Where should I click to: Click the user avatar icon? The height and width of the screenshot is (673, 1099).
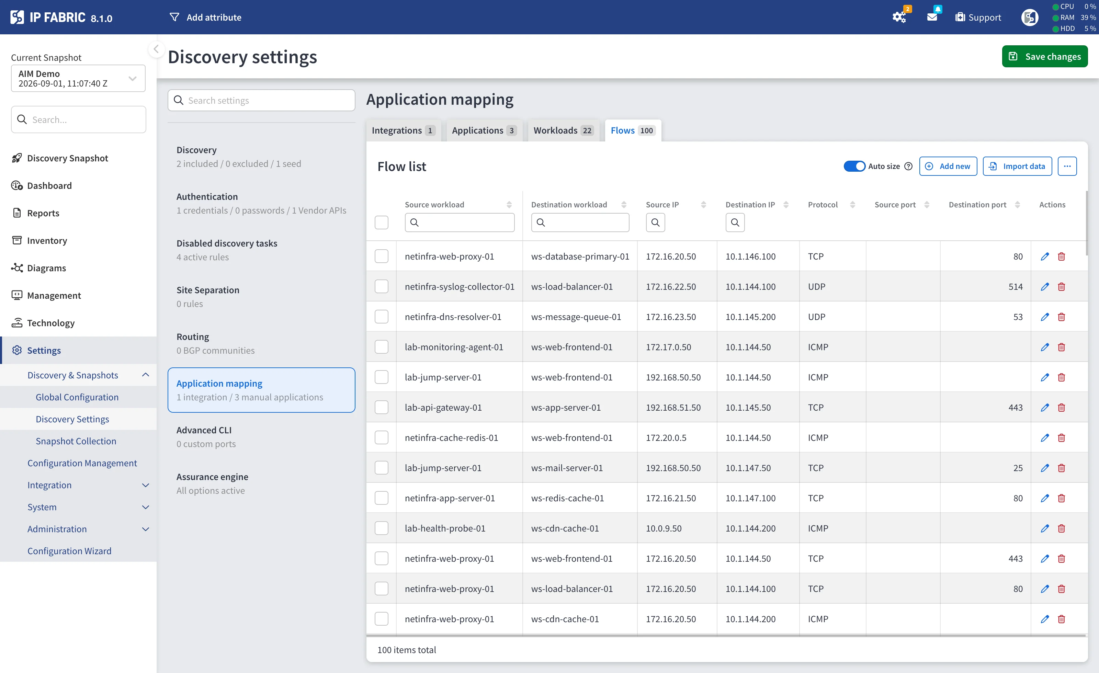1029,17
